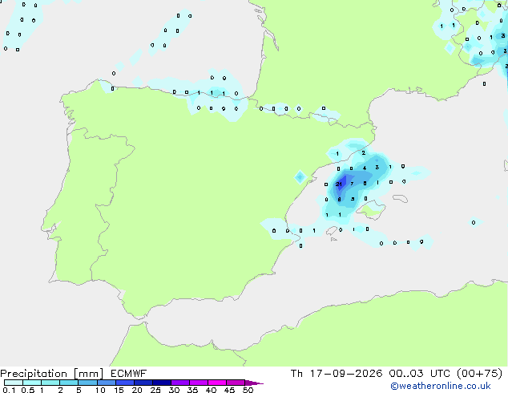Select the 10–15 mm blue legend swatch
Screen dimensions: 508x393
pos(107,383)
